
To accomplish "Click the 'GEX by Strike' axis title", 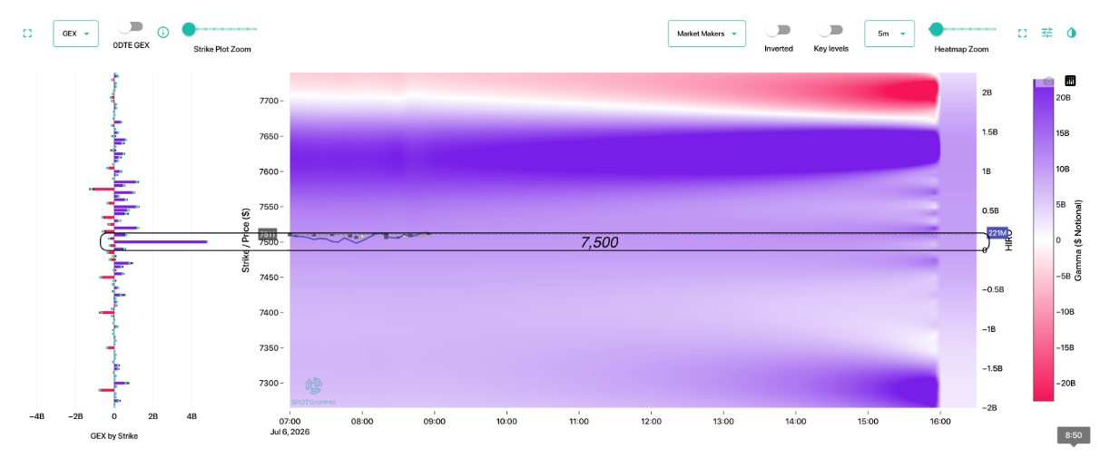I will 114,435.
